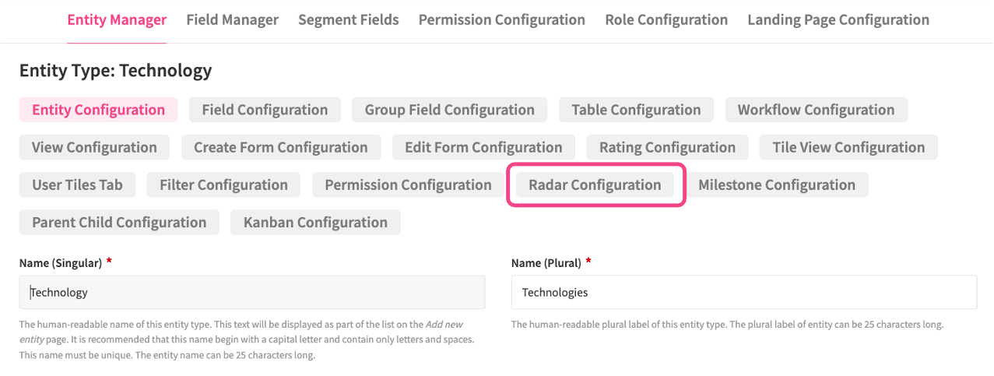Open top Permission Configuration tab
This screenshot has width=994, height=376.
point(501,20)
